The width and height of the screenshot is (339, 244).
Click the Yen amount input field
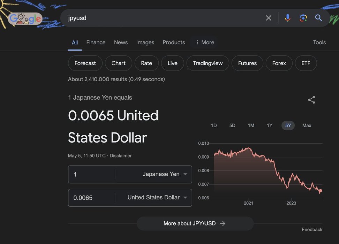(x=91, y=174)
